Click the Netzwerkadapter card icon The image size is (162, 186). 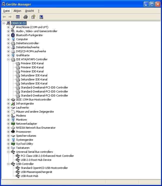(x=13, y=124)
